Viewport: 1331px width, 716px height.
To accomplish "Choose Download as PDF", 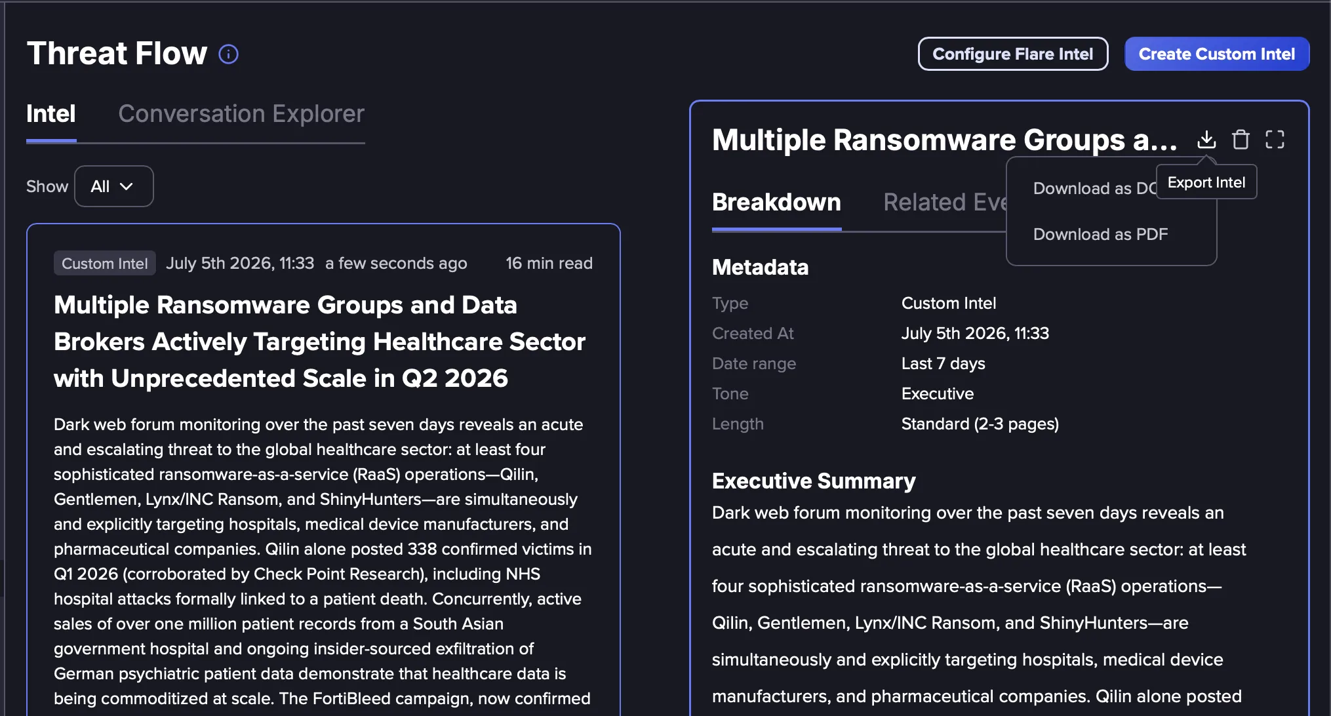I will pyautogui.click(x=1100, y=234).
